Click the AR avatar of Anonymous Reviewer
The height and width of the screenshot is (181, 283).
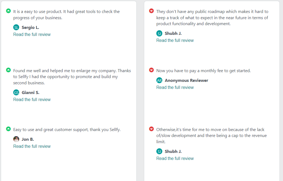click(x=159, y=81)
